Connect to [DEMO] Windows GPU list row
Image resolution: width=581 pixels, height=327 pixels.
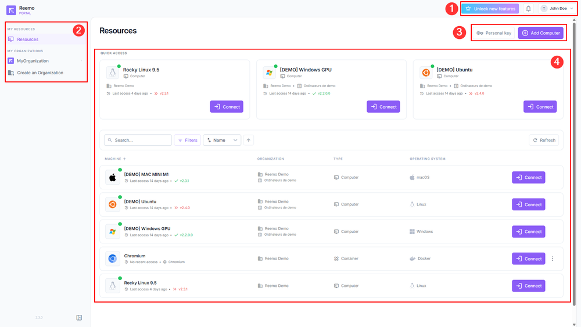(528, 231)
